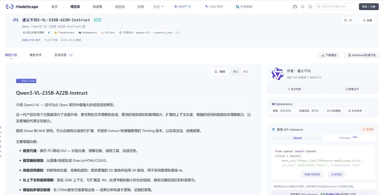The width and height of the screenshot is (388, 195).
Task: Click the 下载模型 button
Action: click(x=329, y=55)
